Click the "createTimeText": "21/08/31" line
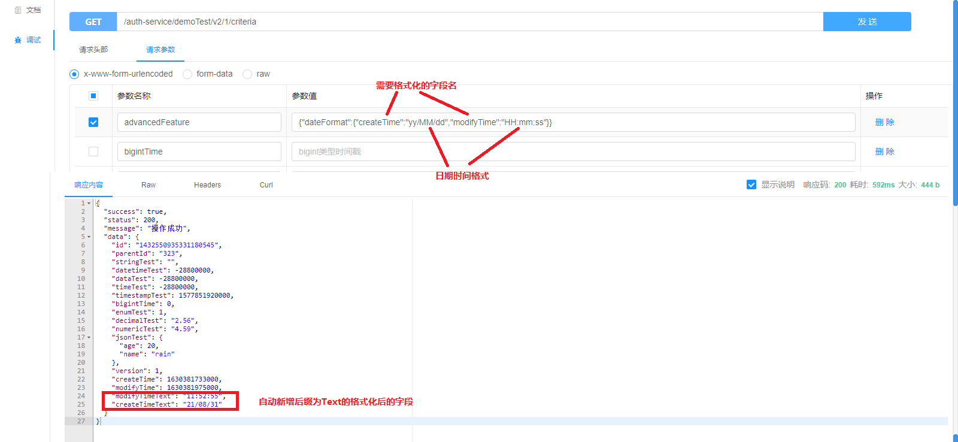This screenshot has height=442, width=958. pos(166,404)
